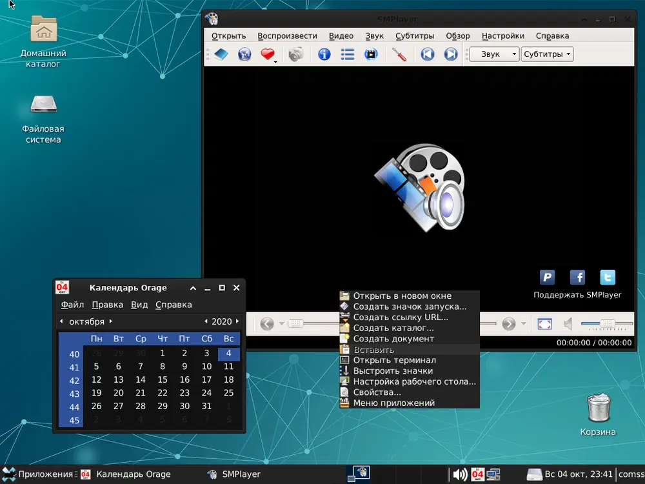Open preferences via the screwdriver icon
The image size is (645, 484).
click(399, 55)
